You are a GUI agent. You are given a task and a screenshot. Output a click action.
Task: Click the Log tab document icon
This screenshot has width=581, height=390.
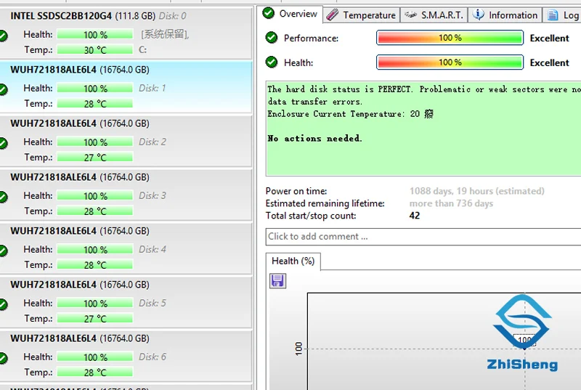point(553,15)
